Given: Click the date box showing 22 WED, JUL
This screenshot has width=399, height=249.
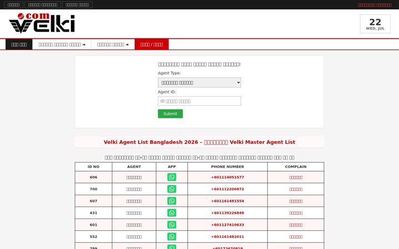Looking at the screenshot, I should (375, 24).
